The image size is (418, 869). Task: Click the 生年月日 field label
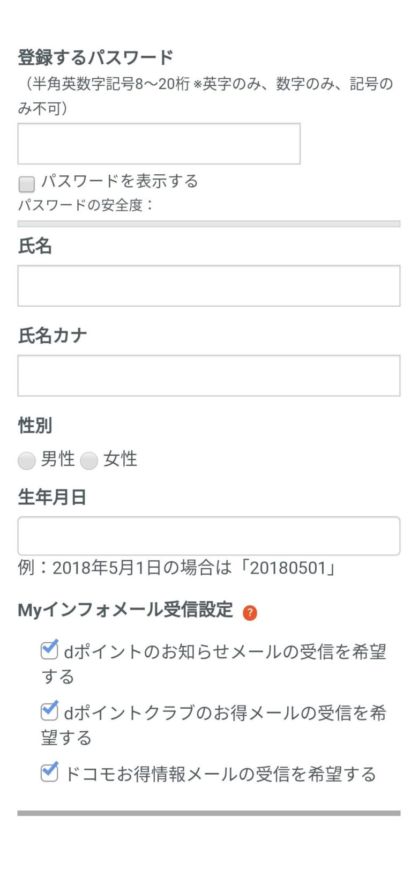tap(52, 497)
